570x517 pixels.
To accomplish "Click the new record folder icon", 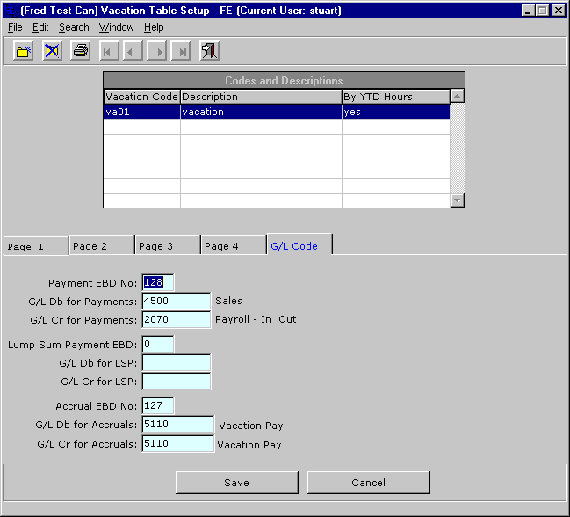I will pos(24,51).
